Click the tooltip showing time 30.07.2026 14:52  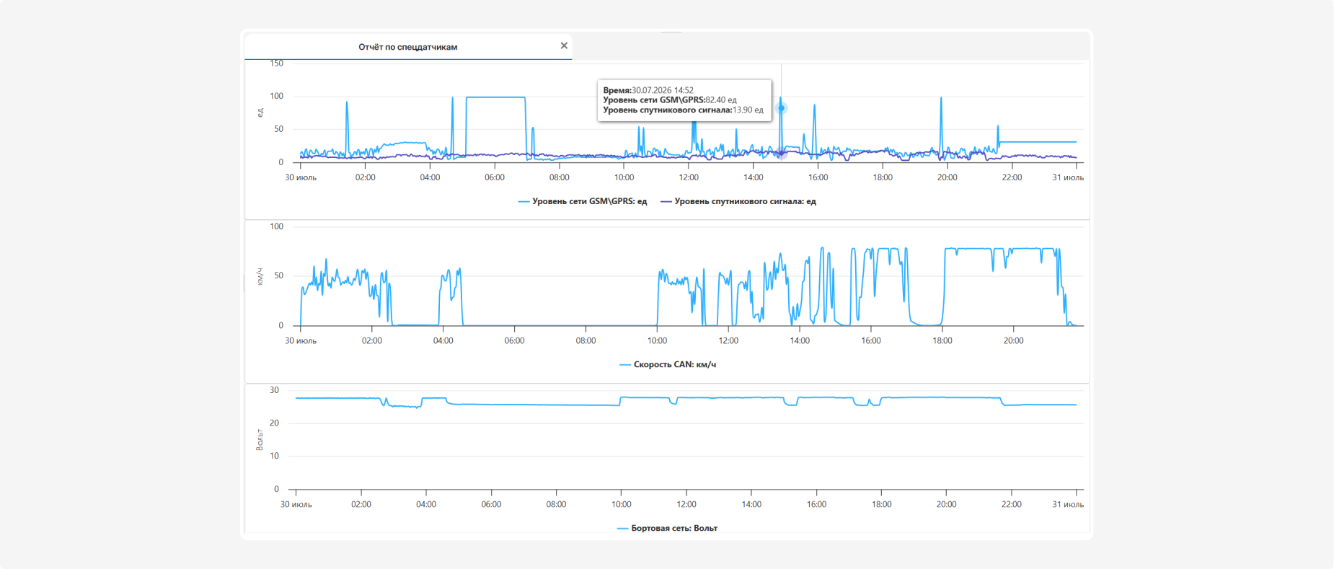[x=685, y=100]
